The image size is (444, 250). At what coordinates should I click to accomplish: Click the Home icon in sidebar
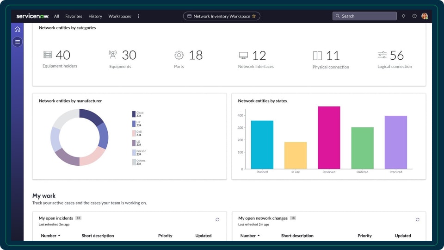[17, 29]
